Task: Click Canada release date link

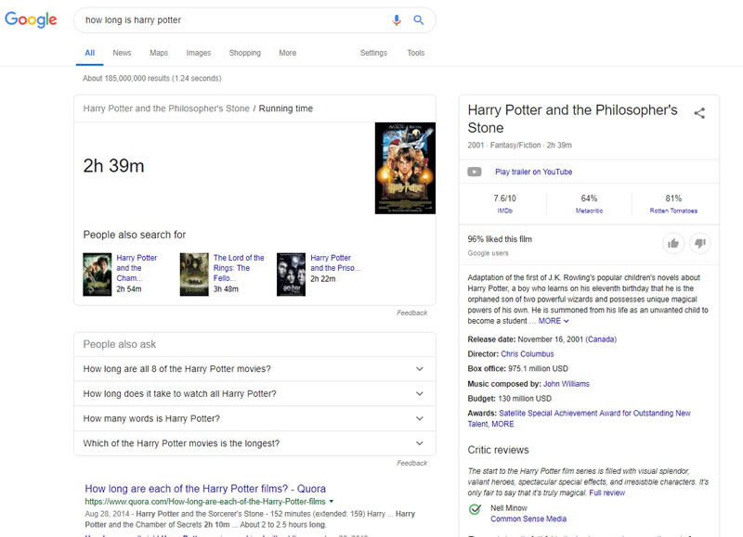Action: (601, 339)
